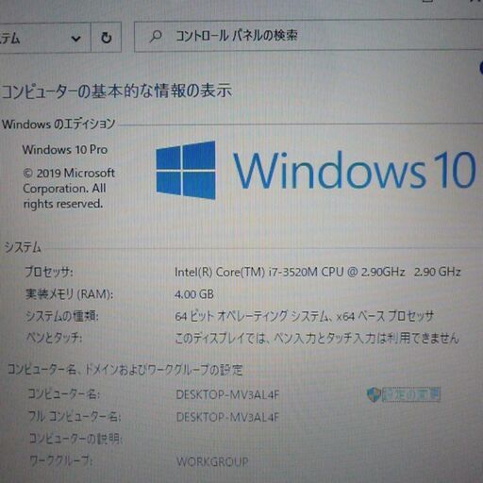Click the Control Panel search field
483x483 pixels.
click(308, 36)
